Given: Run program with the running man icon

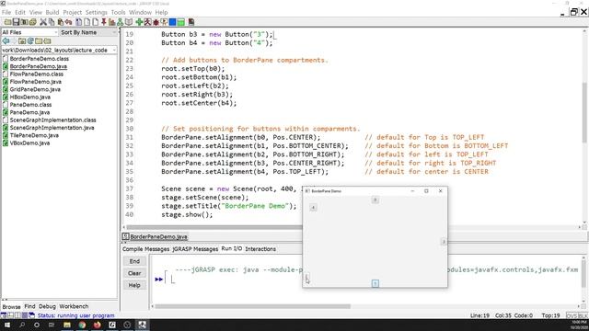Looking at the screenshot, I should pyautogui.click(x=147, y=22).
